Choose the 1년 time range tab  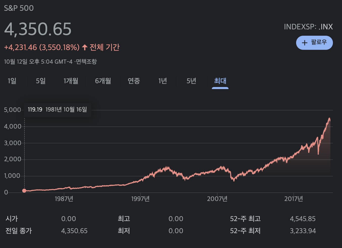(x=163, y=81)
